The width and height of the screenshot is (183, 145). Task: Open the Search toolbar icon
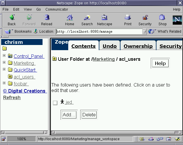(87, 17)
